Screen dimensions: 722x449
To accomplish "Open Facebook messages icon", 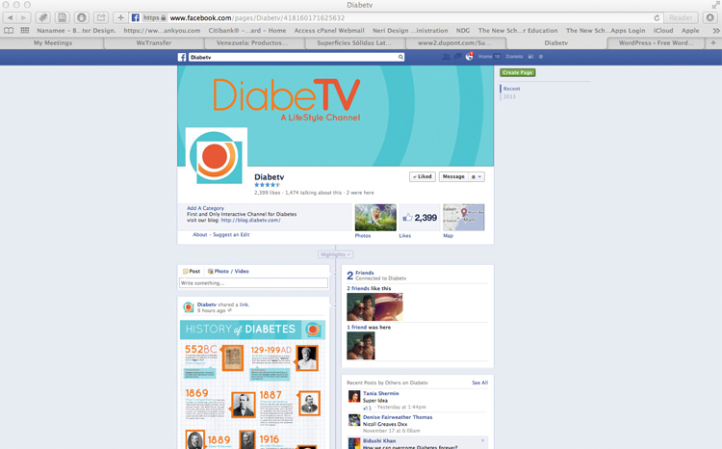I will click(457, 57).
